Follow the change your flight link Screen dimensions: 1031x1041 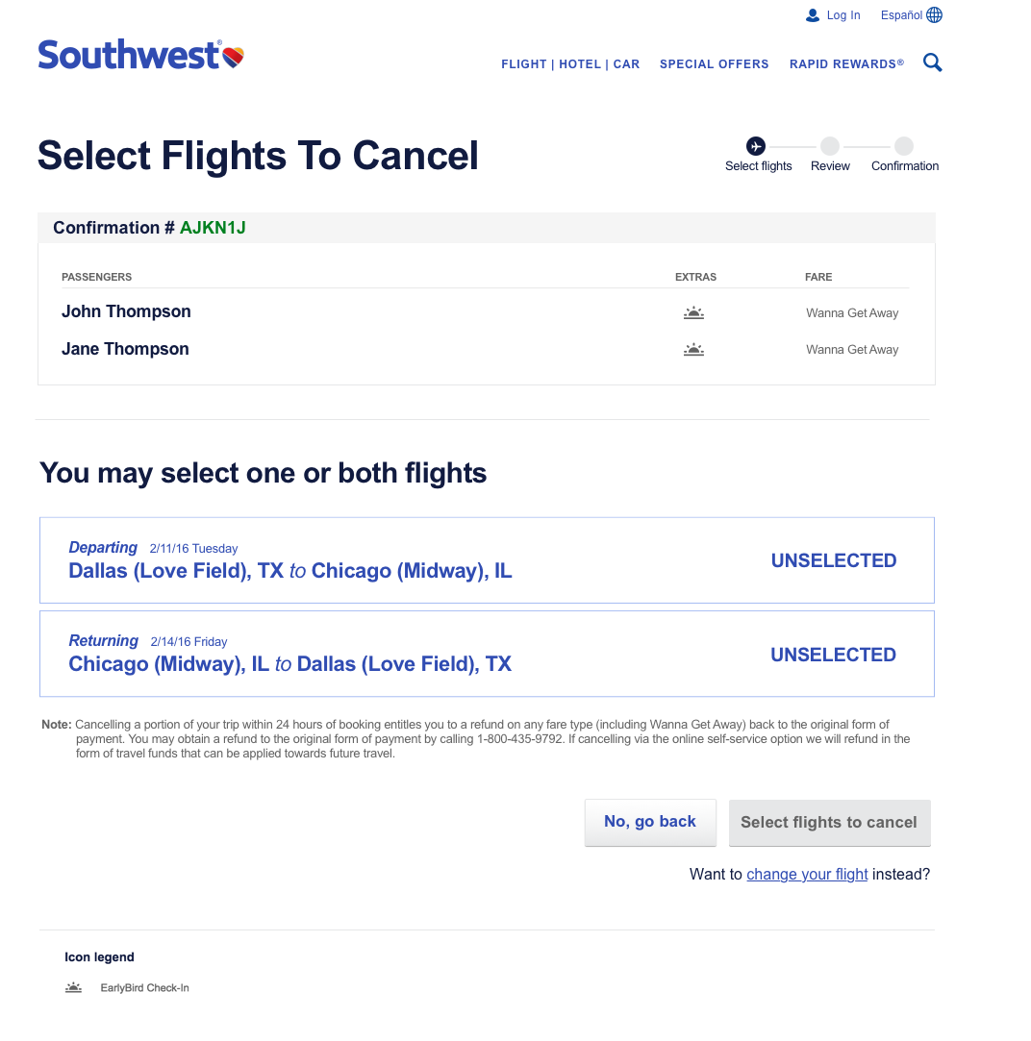[x=807, y=874]
